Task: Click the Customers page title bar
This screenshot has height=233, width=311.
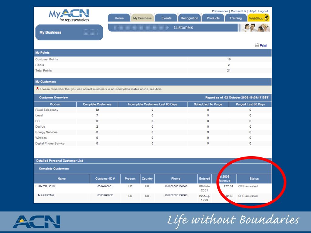Action: 173,28
